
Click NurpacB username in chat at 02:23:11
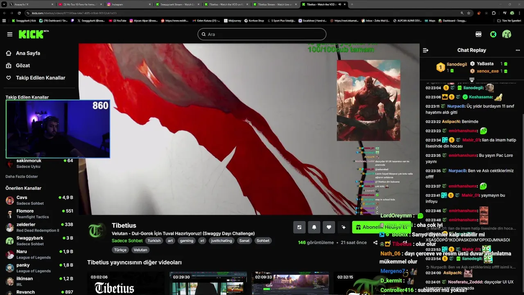tap(457, 106)
